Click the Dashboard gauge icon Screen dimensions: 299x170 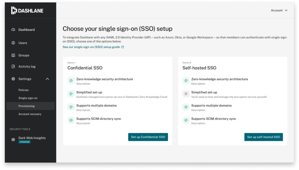coord(13,30)
